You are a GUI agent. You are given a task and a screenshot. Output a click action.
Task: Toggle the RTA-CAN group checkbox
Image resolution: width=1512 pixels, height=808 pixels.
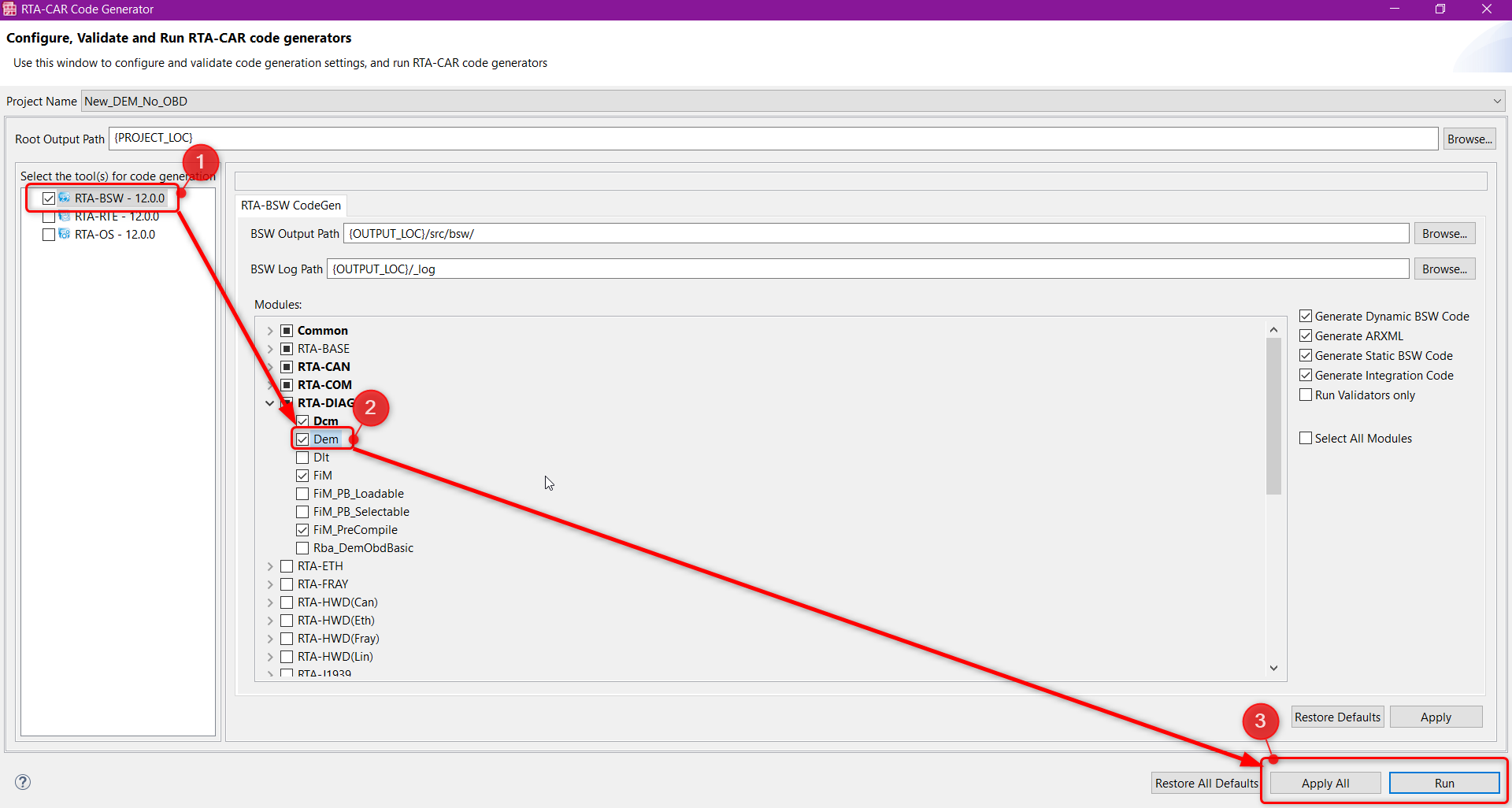click(287, 367)
